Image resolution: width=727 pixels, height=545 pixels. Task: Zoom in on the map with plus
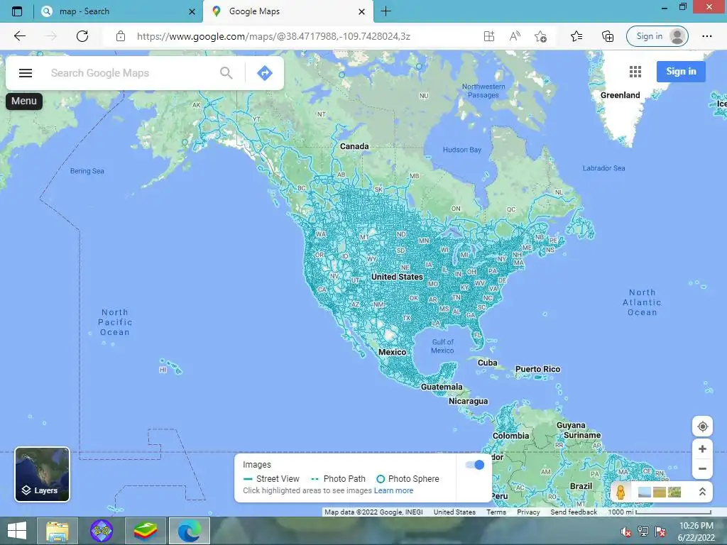[x=702, y=448]
